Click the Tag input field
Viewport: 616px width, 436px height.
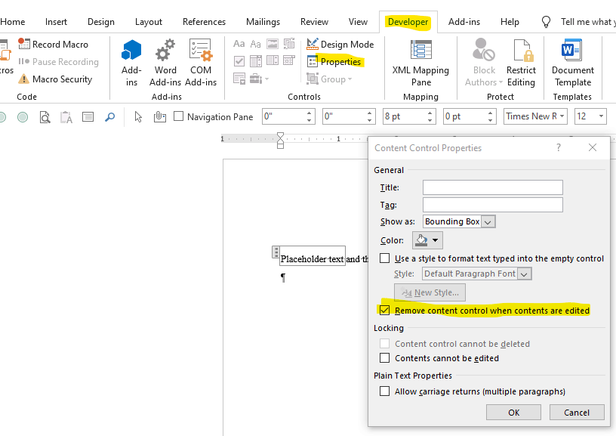[493, 205]
